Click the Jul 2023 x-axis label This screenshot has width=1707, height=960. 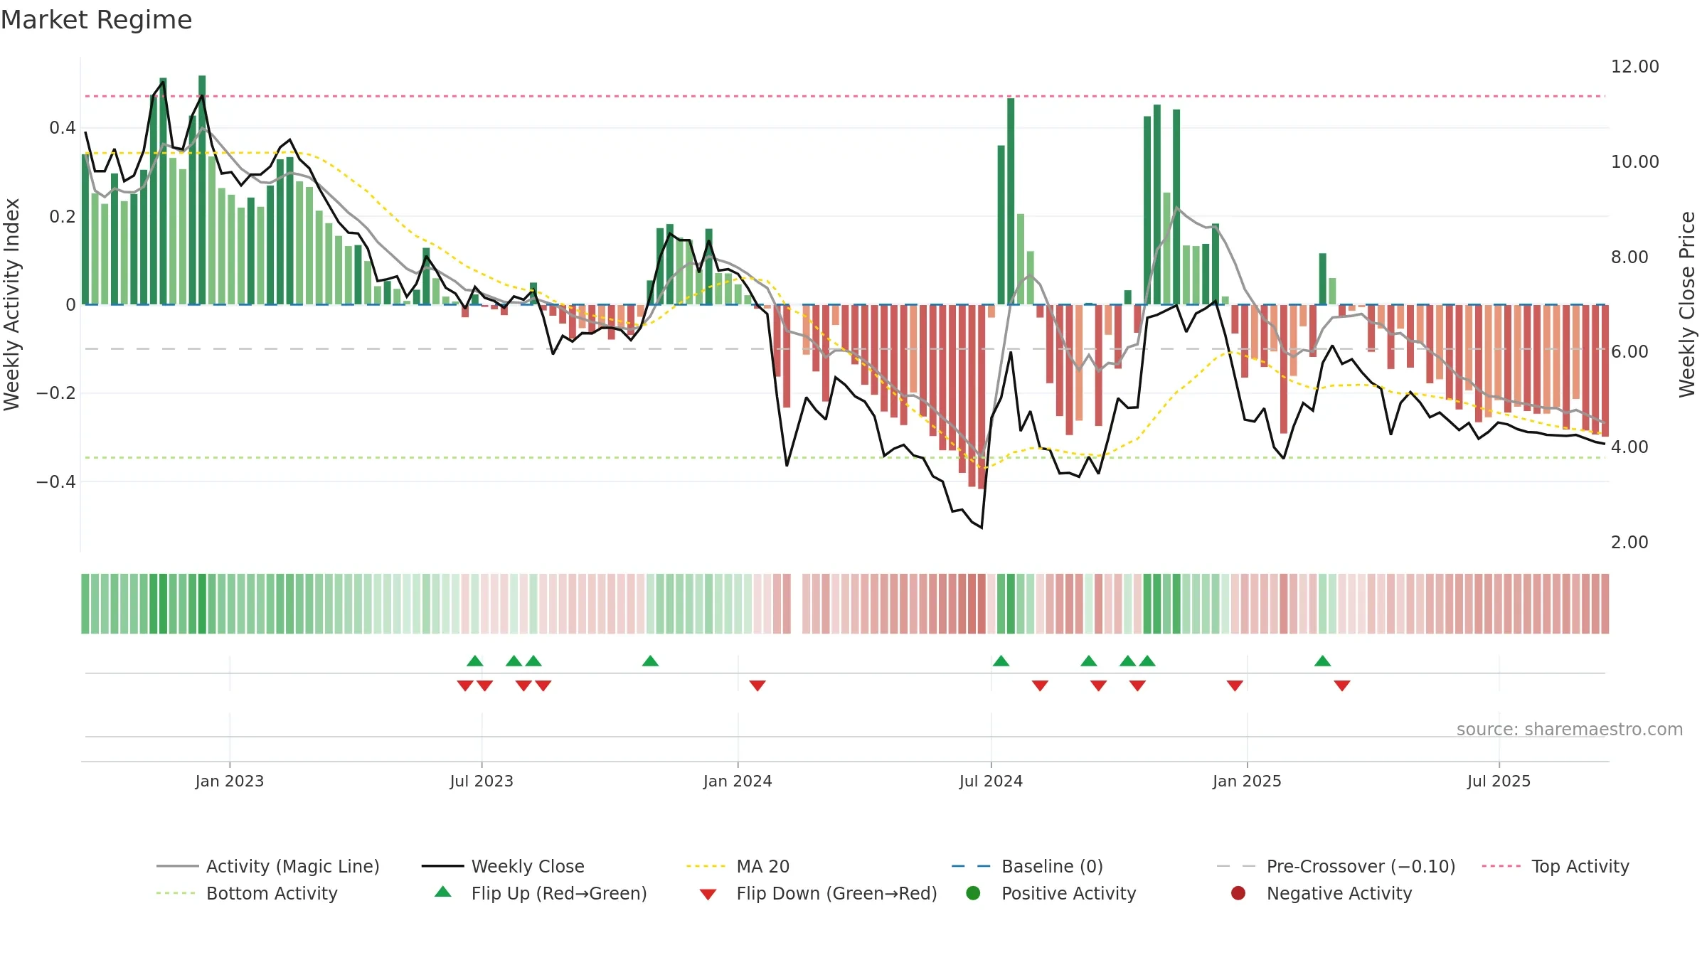[x=482, y=781]
